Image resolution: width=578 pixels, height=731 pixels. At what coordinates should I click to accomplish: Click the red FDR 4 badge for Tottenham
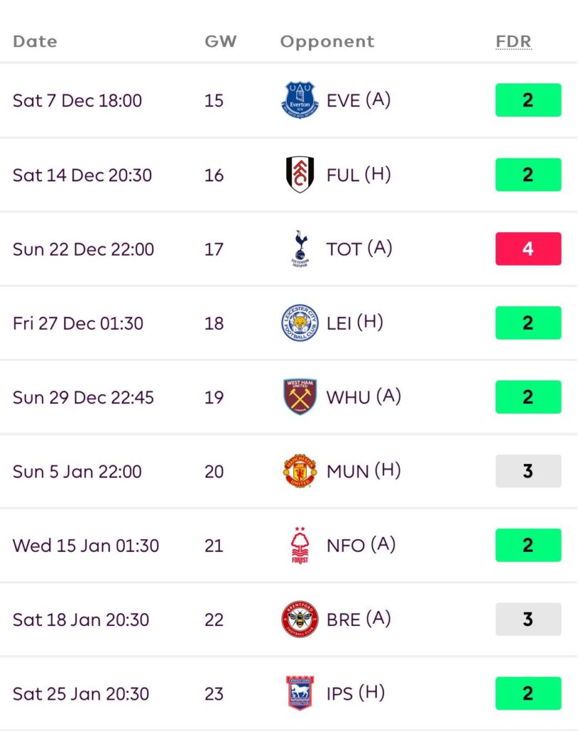click(x=528, y=249)
